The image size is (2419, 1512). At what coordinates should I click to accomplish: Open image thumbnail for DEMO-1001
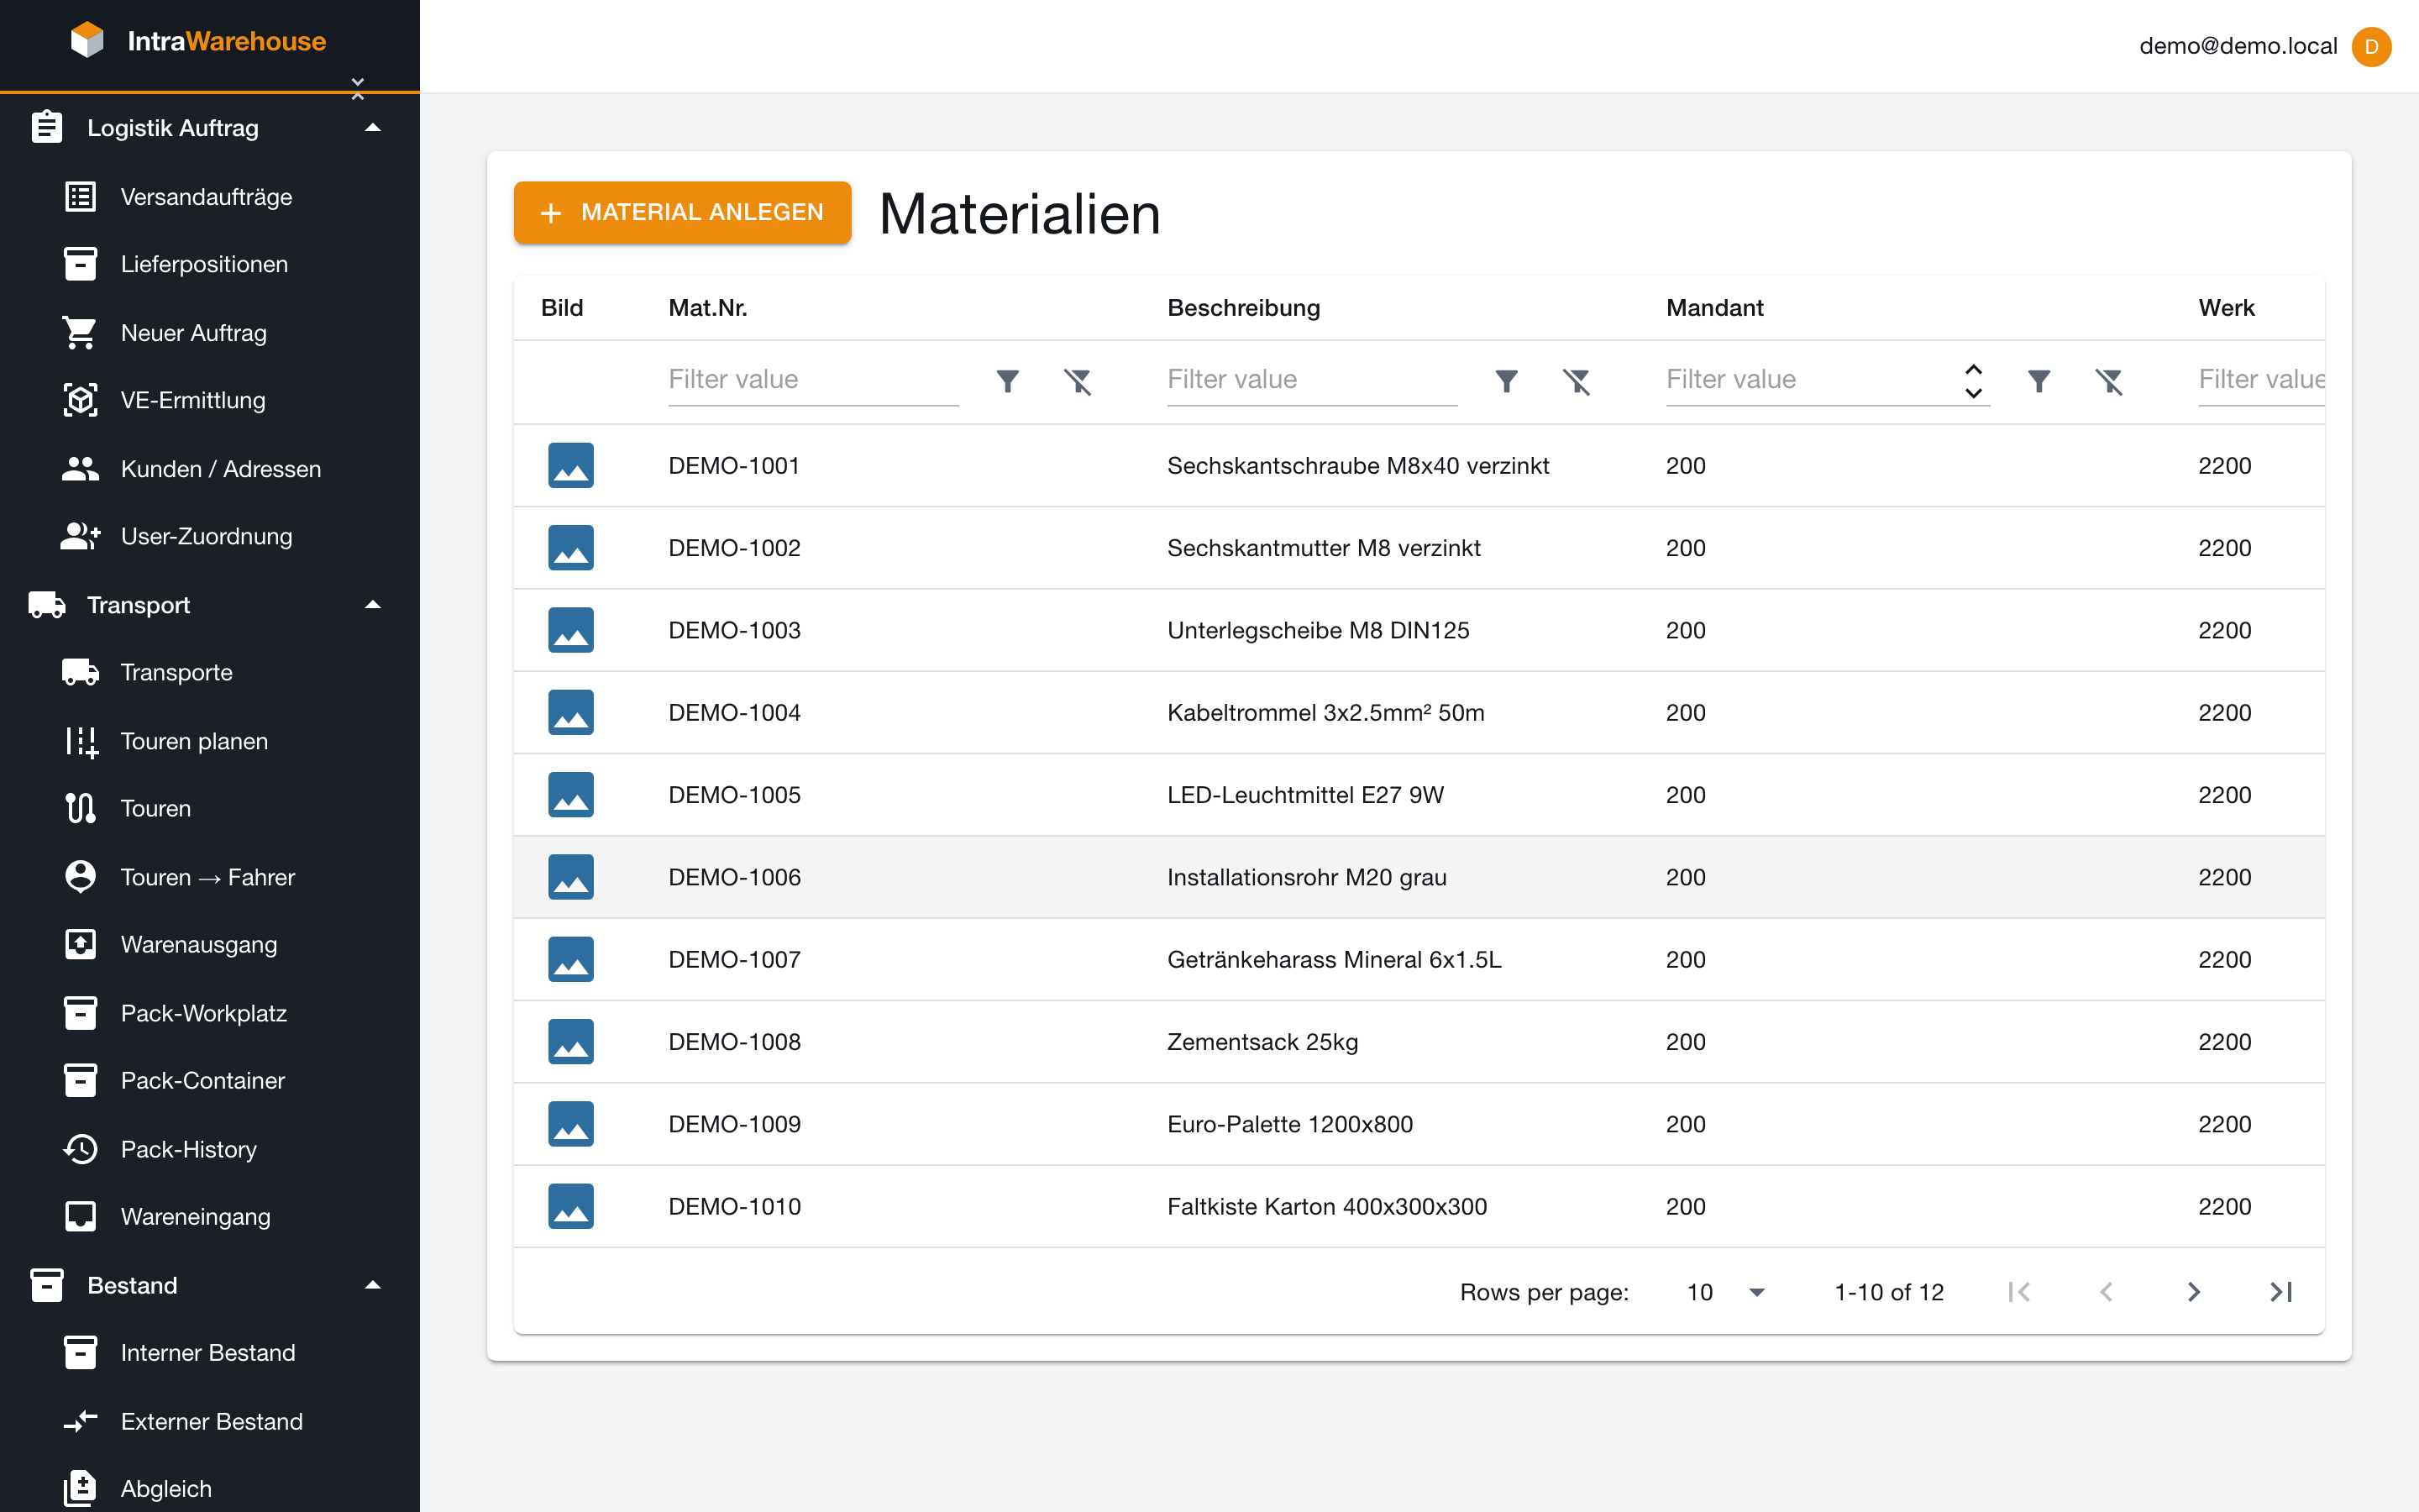click(571, 465)
